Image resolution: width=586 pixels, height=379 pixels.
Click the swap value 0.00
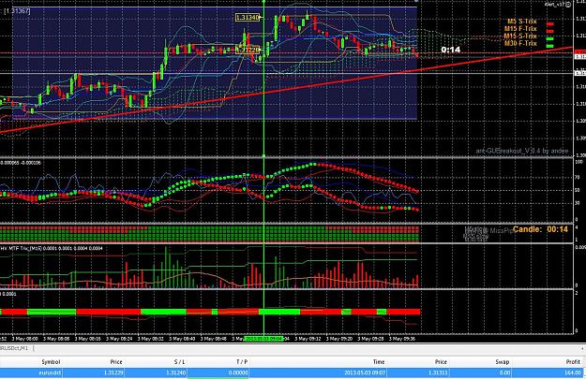click(x=505, y=372)
